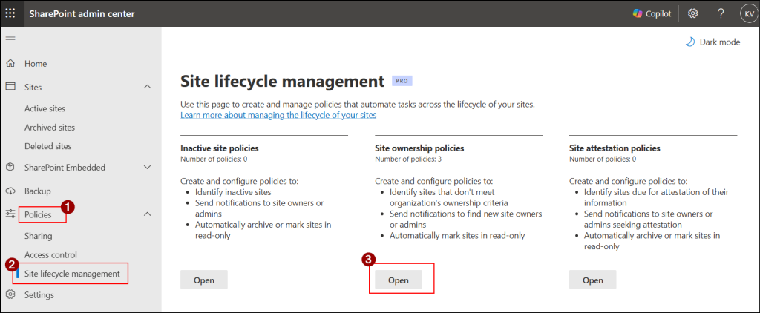Click the PRO badge

tap(402, 81)
